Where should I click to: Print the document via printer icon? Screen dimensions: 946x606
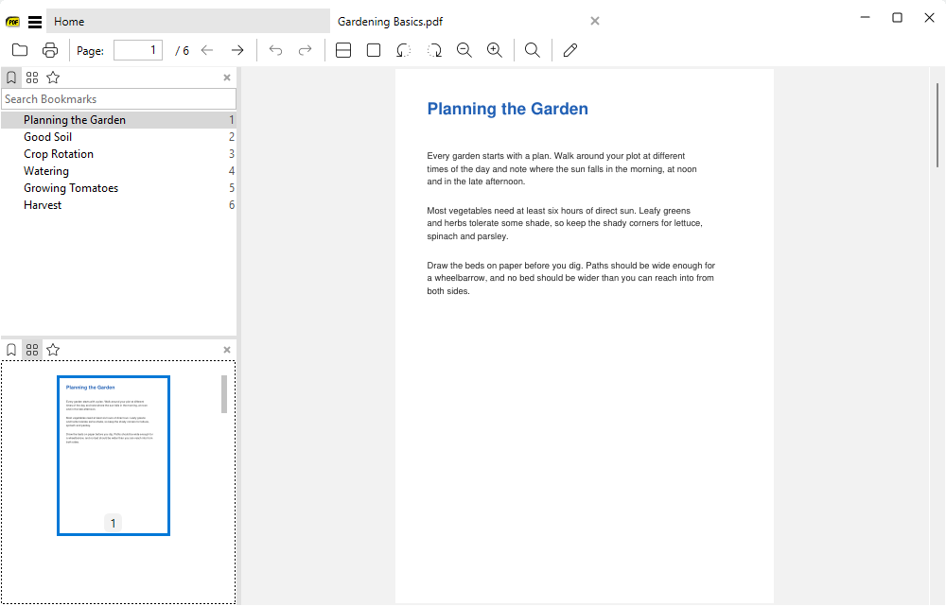(x=50, y=50)
